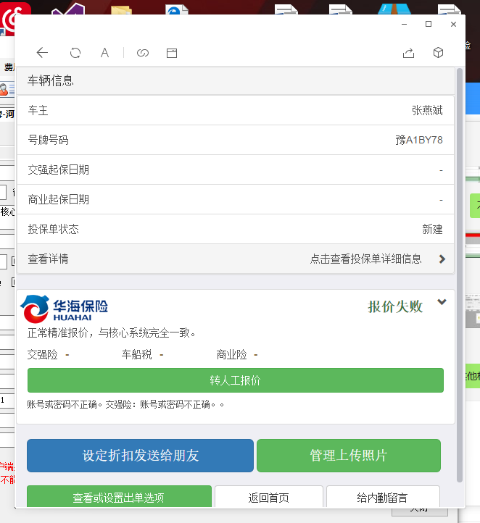Select license plate 豫A1BY78
The height and width of the screenshot is (523, 480).
419,140
